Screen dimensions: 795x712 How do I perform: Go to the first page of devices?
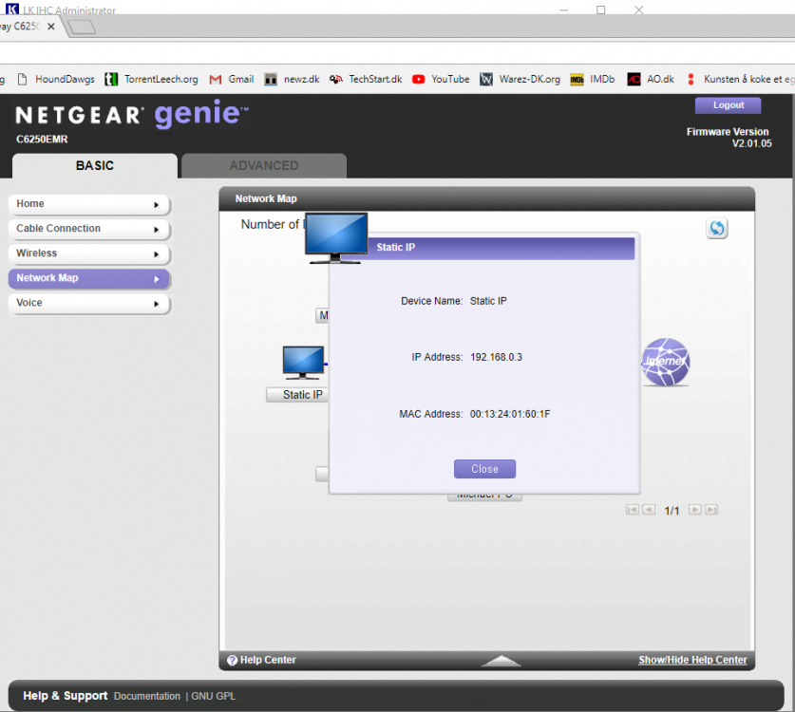[x=632, y=510]
